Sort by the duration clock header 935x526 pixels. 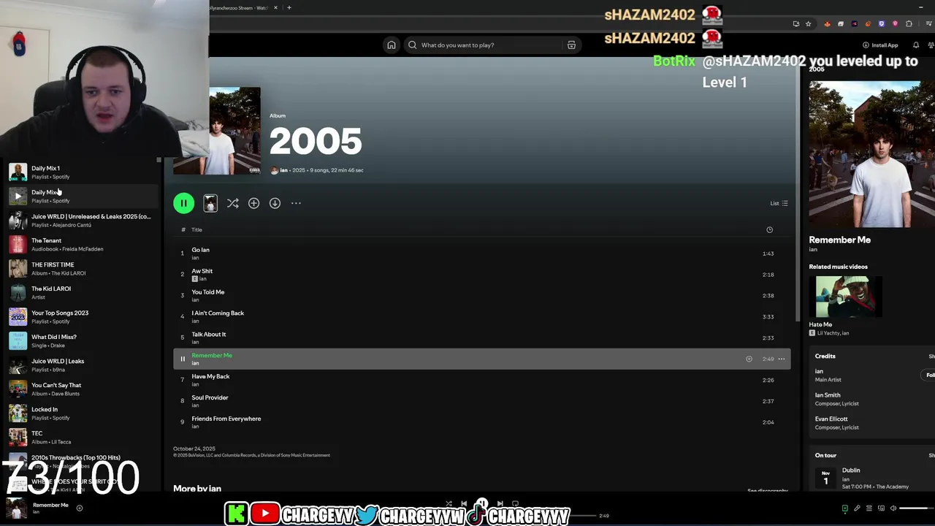[x=769, y=229]
